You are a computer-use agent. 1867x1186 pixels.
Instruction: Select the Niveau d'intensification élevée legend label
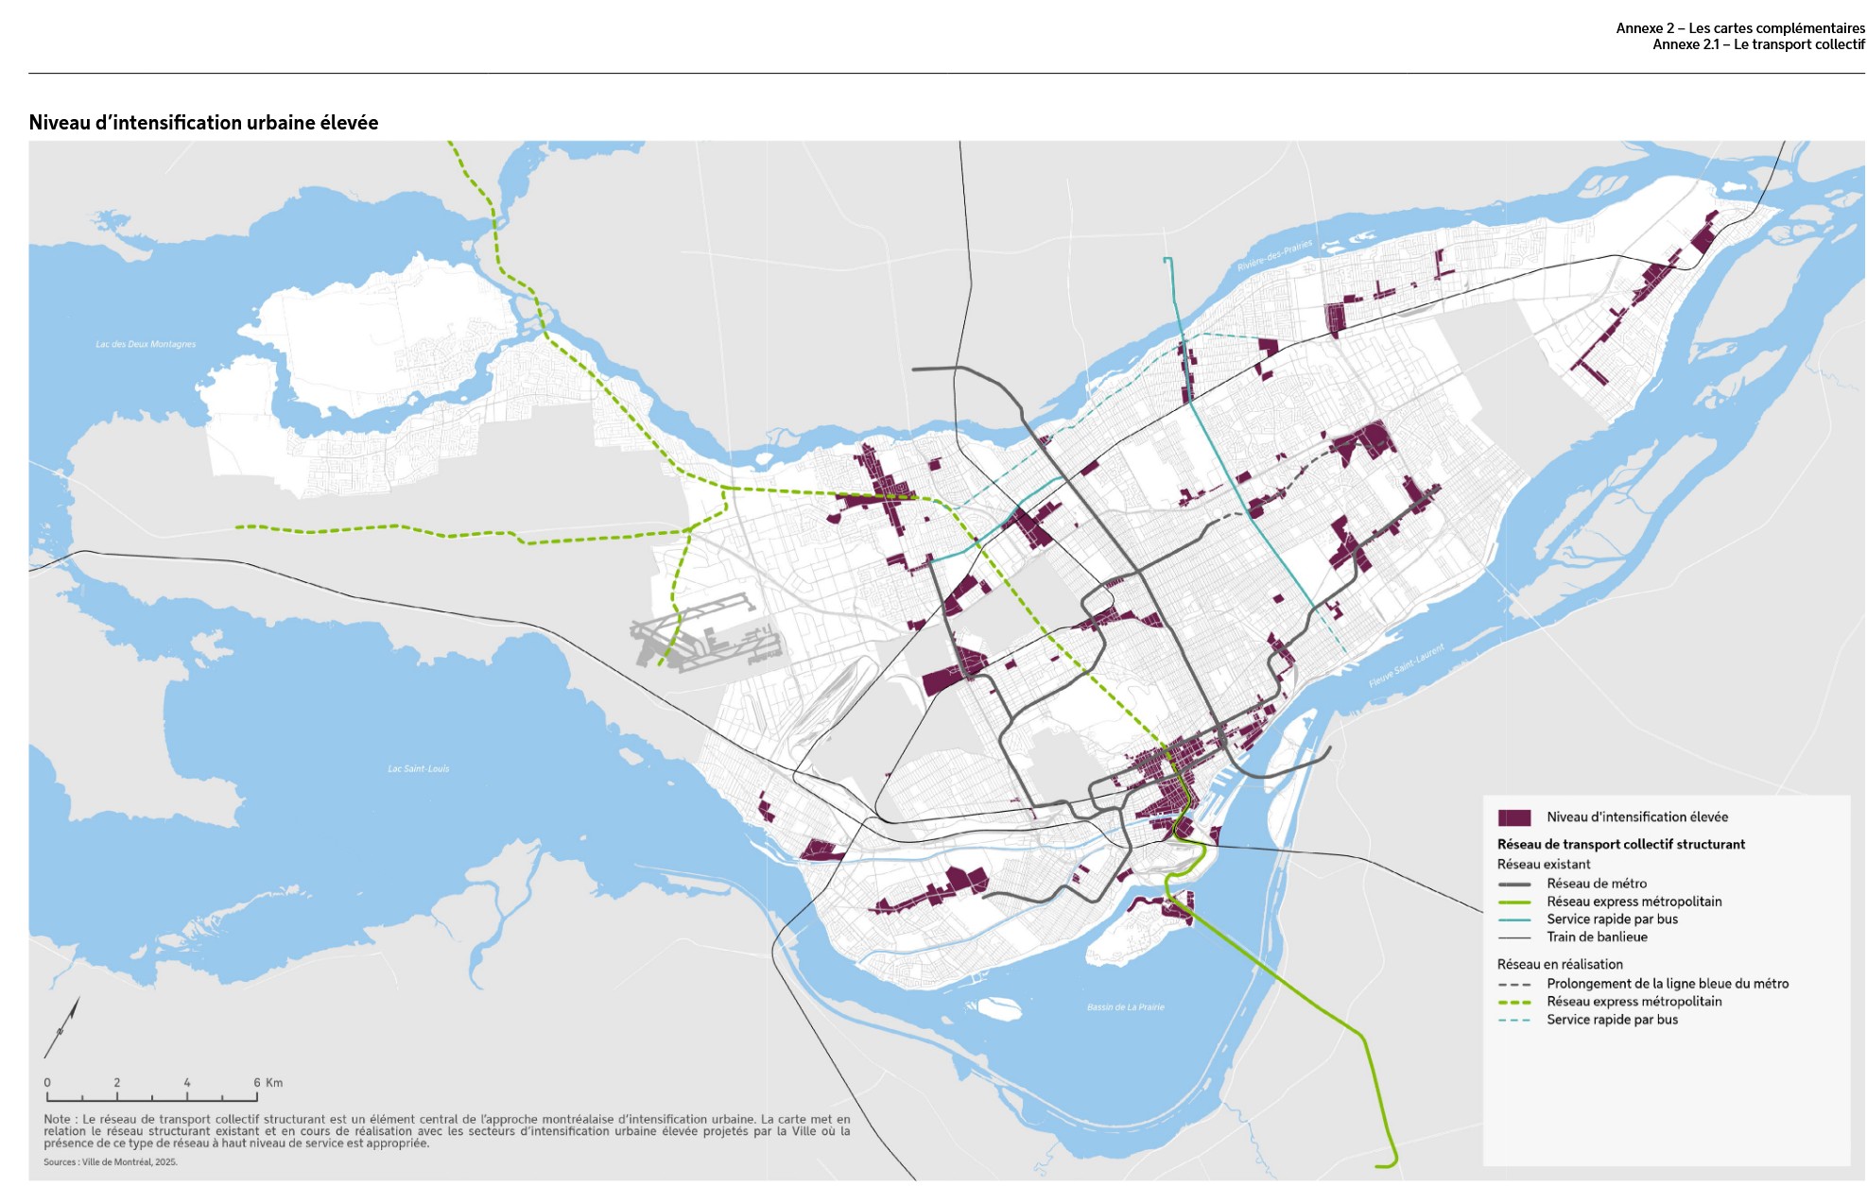pyautogui.click(x=1636, y=817)
